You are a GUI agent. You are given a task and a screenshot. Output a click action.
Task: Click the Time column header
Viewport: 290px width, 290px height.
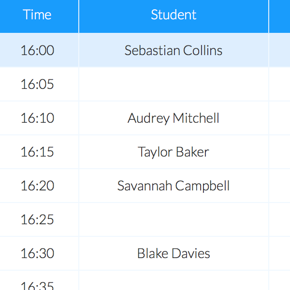tap(38, 15)
